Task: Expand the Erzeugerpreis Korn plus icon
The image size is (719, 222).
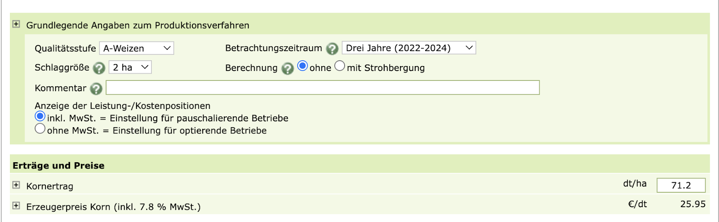Action: 16,206
